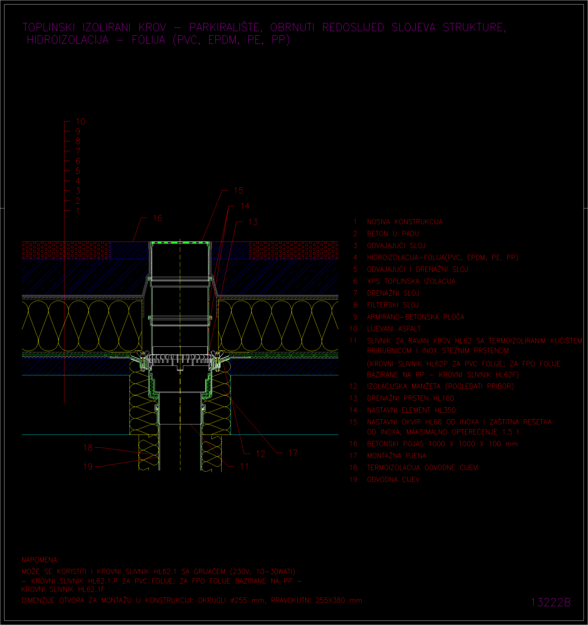The width and height of the screenshot is (588, 625).
Task: Select legend entry "BETON U PADU"
Action: coord(393,234)
